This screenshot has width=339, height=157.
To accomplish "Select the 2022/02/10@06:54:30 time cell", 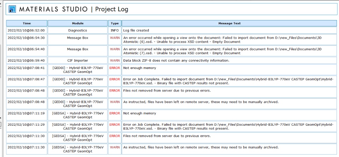I will (26, 40).
